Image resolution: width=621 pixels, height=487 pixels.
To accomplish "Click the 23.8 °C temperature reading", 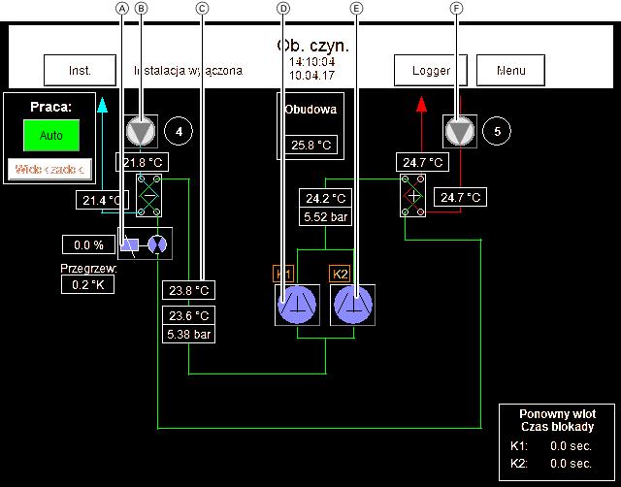I will click(x=188, y=290).
